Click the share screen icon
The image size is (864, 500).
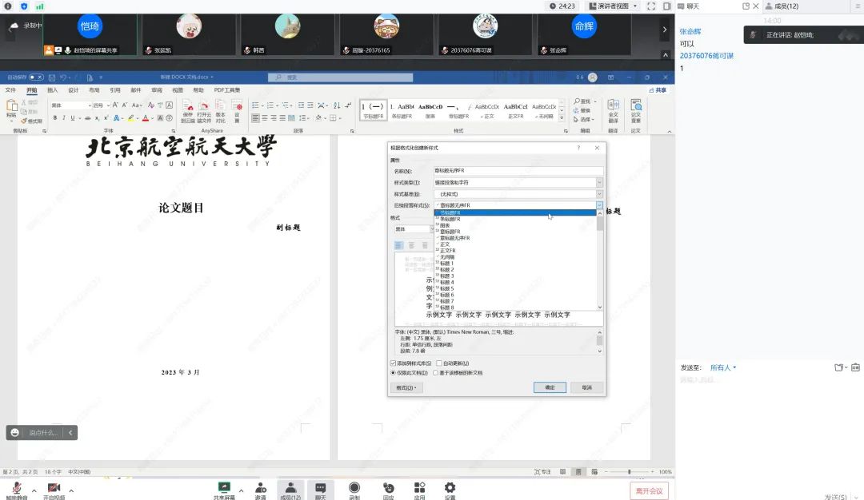point(224,488)
